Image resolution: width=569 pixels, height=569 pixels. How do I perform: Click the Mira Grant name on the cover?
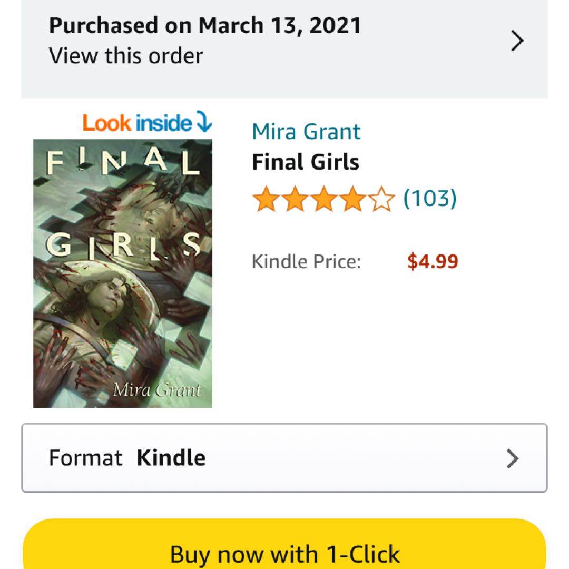[x=157, y=390]
